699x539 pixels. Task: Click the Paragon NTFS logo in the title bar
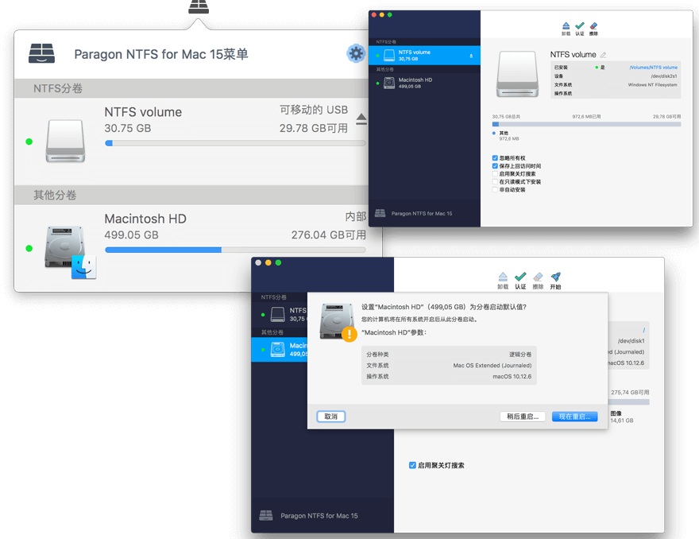tap(41, 54)
